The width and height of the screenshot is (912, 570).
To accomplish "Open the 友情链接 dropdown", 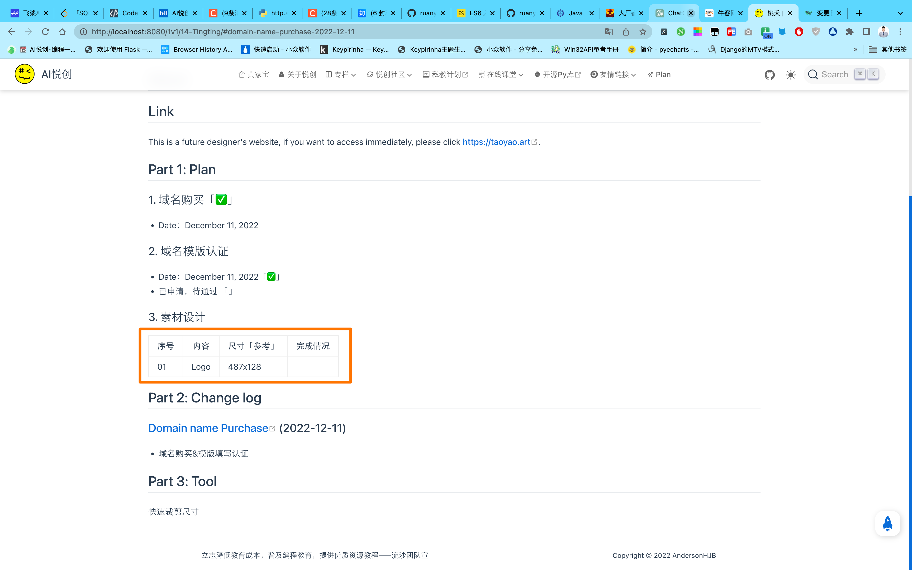I will (613, 74).
